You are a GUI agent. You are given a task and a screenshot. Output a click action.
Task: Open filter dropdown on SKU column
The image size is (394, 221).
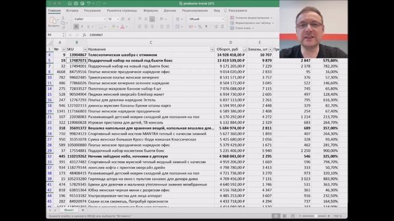tap(85, 49)
